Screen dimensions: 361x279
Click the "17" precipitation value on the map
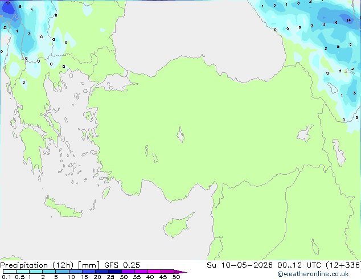coord(8,3)
